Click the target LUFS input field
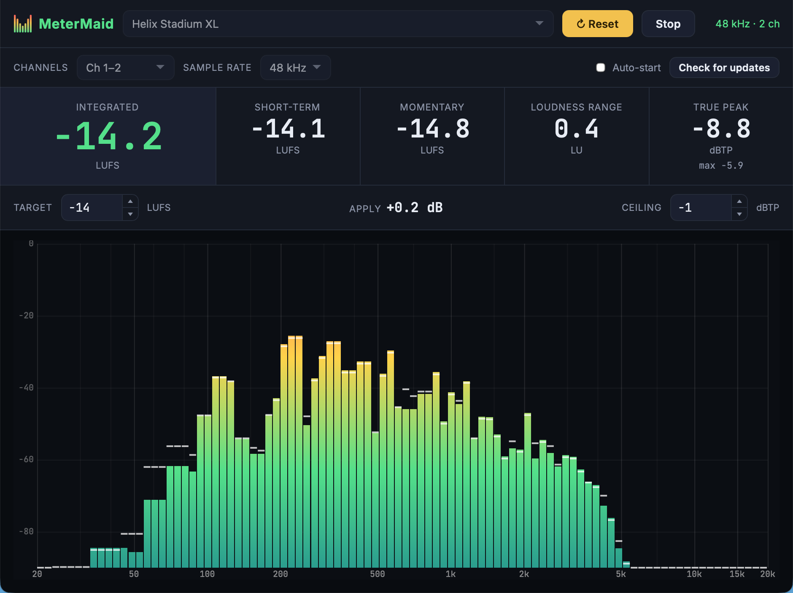The image size is (793, 593). pos(92,208)
